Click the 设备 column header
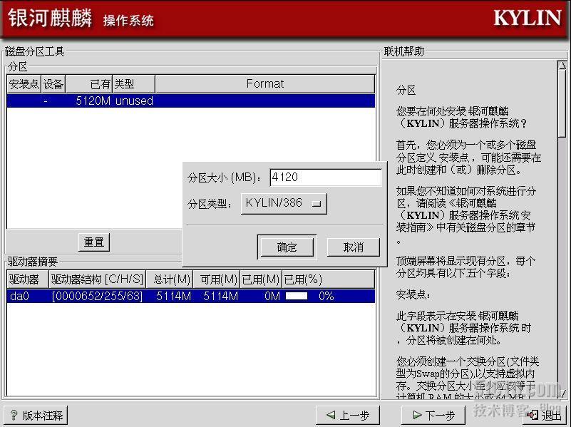The width and height of the screenshot is (571, 427). pos(53,84)
